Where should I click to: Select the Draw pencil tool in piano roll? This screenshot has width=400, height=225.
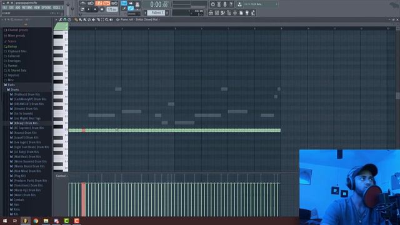[76, 19]
